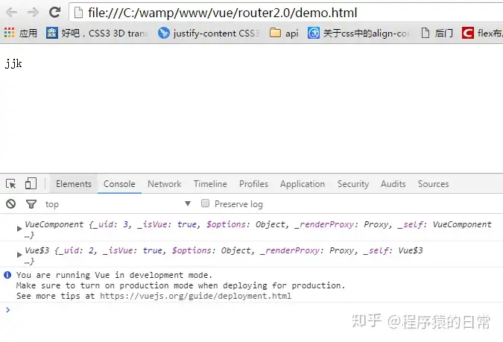Toggle the device toolbar mode
503x342 pixels.
click(31, 184)
